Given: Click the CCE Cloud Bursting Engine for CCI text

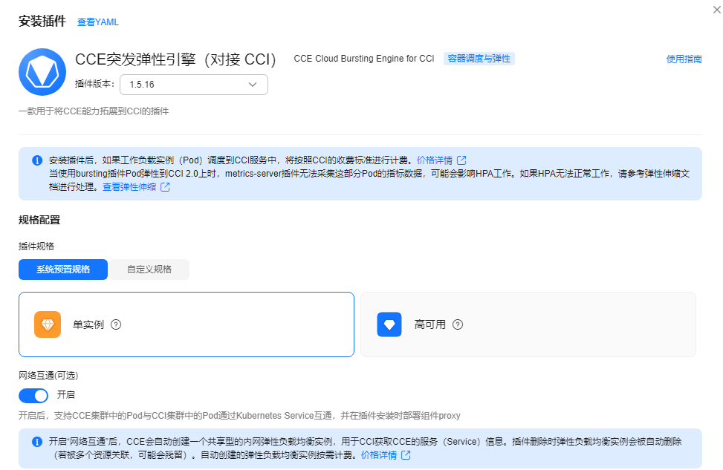Looking at the screenshot, I should [x=364, y=59].
